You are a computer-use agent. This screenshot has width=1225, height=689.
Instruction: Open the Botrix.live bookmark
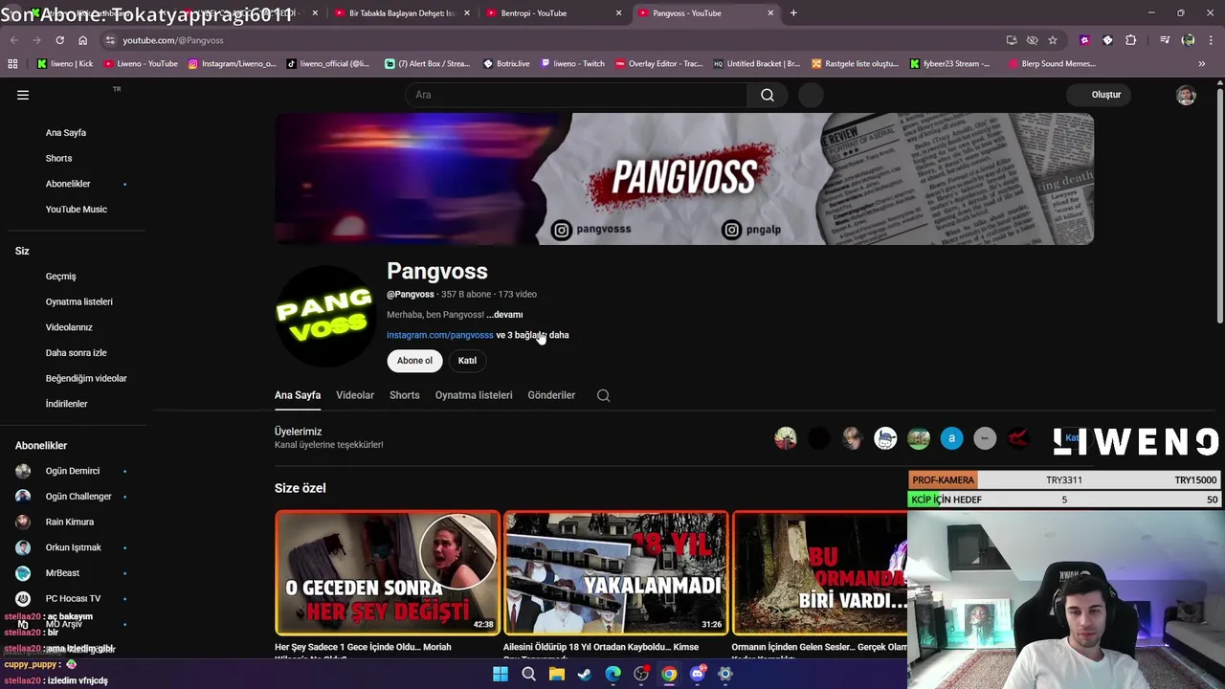tap(506, 64)
